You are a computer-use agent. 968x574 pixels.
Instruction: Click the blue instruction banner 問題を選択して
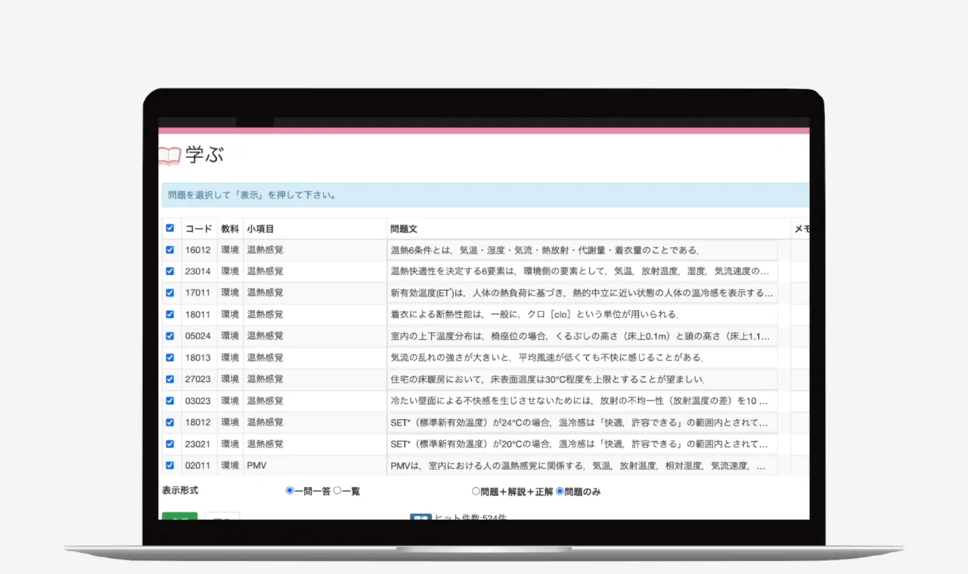484,195
